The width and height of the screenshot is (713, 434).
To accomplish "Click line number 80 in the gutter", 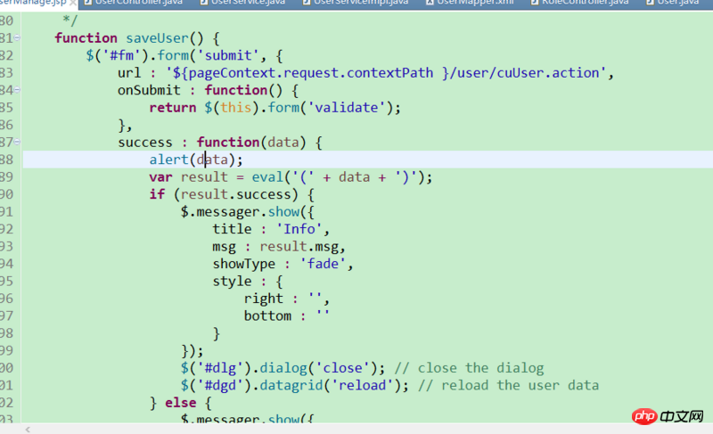I will tap(6, 20).
